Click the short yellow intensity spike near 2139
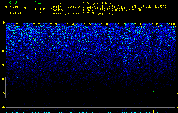Image resolution: width=178 pixels, height=113 pixels. coord(154,111)
